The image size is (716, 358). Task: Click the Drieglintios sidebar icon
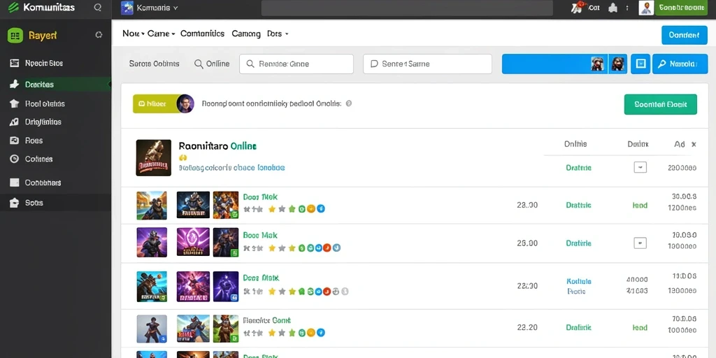(15, 122)
